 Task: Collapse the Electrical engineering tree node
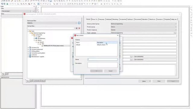tap(30, 33)
